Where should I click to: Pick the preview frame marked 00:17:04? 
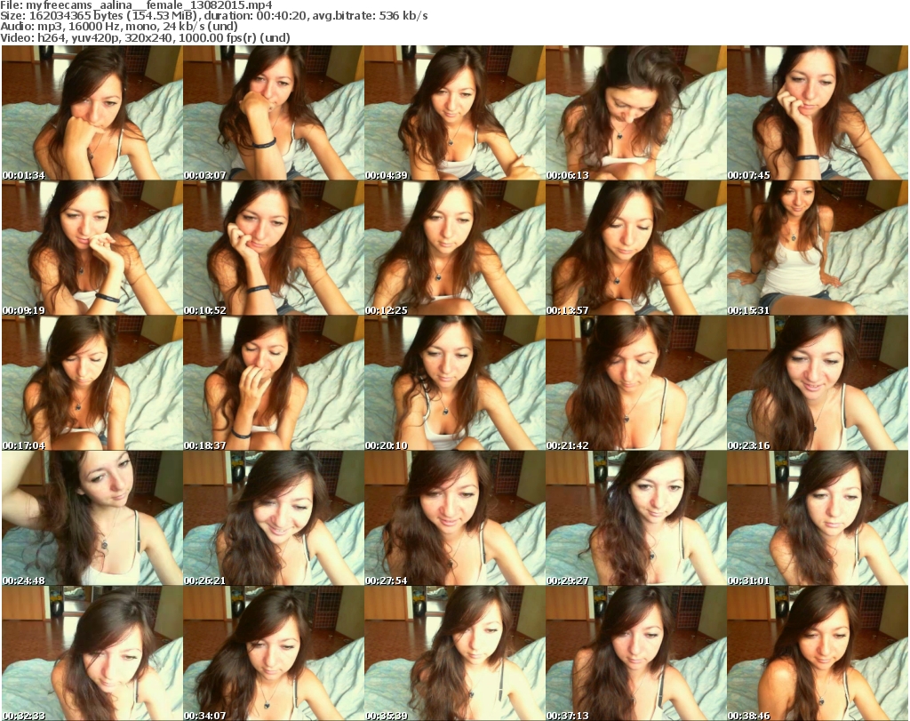92,383
